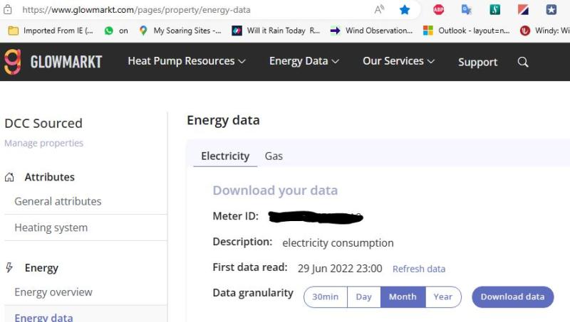Screen dimensions: 570x322
Task: Open the Support page
Action: coord(477,62)
